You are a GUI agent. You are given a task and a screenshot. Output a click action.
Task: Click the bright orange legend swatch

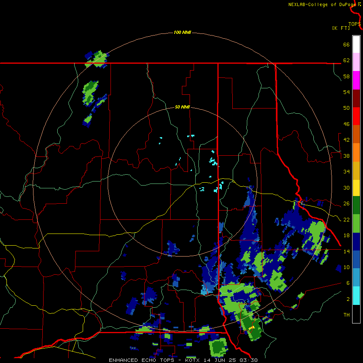[356, 152]
